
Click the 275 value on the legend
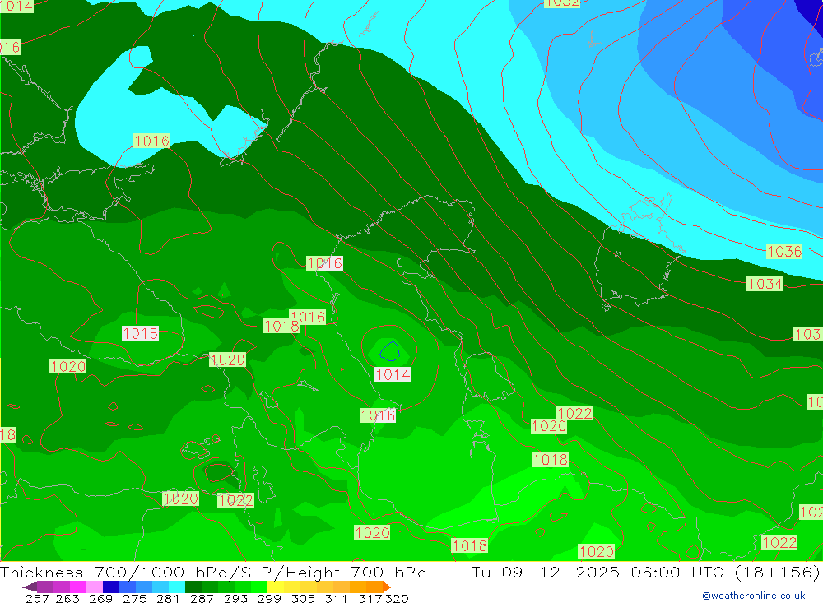coord(134,598)
